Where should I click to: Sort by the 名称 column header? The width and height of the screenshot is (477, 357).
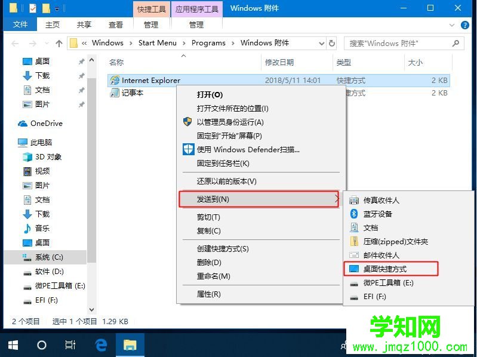pyautogui.click(x=116, y=62)
